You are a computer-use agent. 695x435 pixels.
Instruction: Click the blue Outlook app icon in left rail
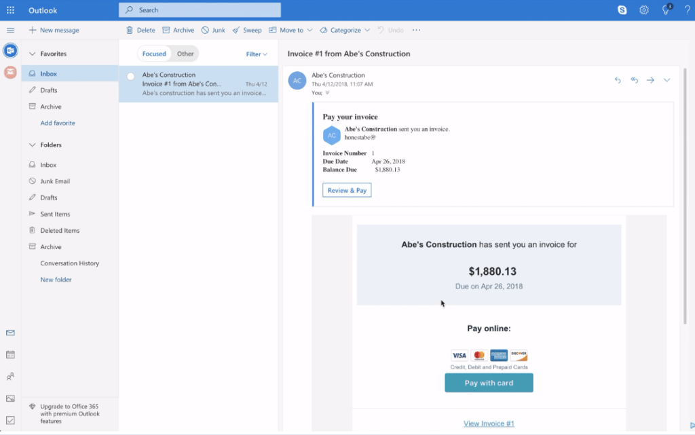point(10,50)
